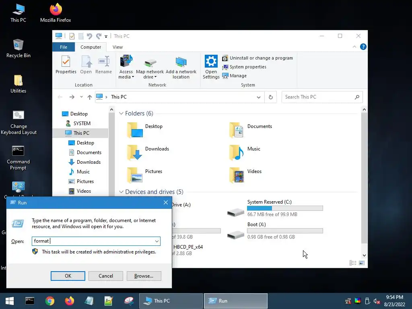This screenshot has height=309, width=412.
Task: Expand the address bar history dropdown
Action: click(259, 97)
